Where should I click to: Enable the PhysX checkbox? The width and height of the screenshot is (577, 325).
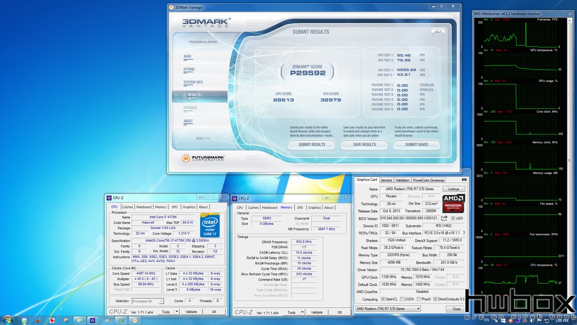(419, 299)
